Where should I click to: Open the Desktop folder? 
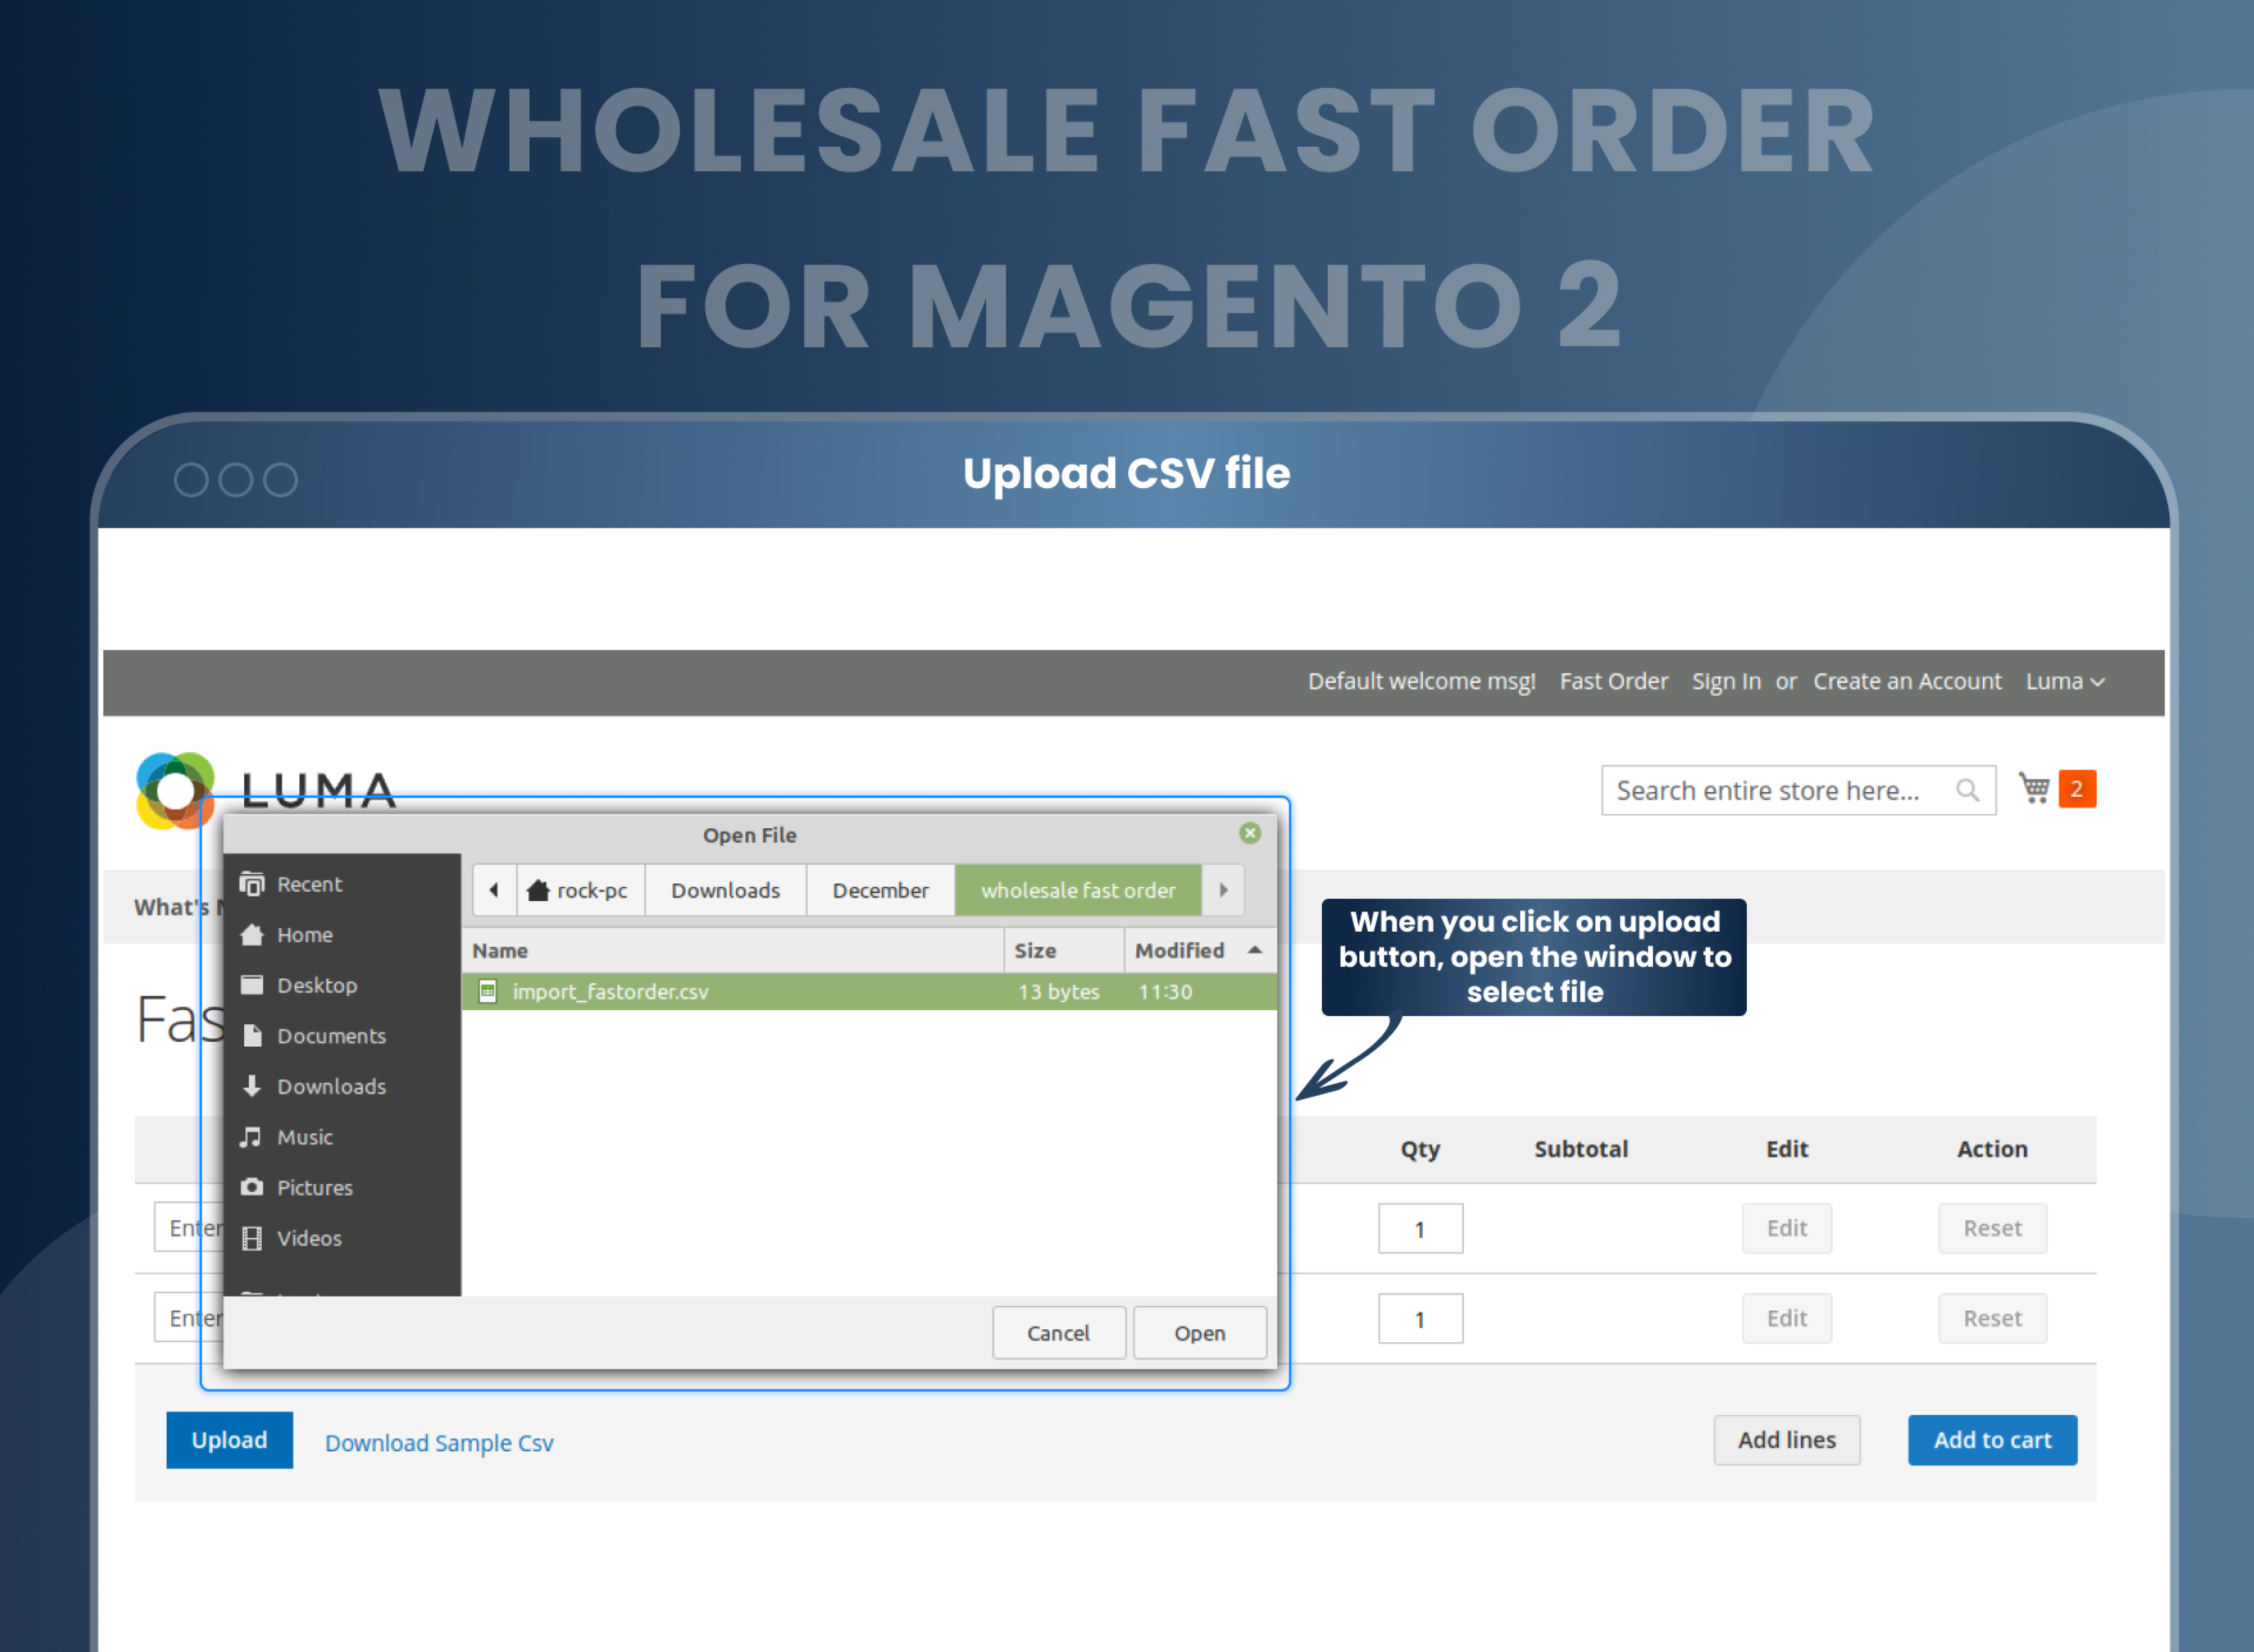[315, 985]
